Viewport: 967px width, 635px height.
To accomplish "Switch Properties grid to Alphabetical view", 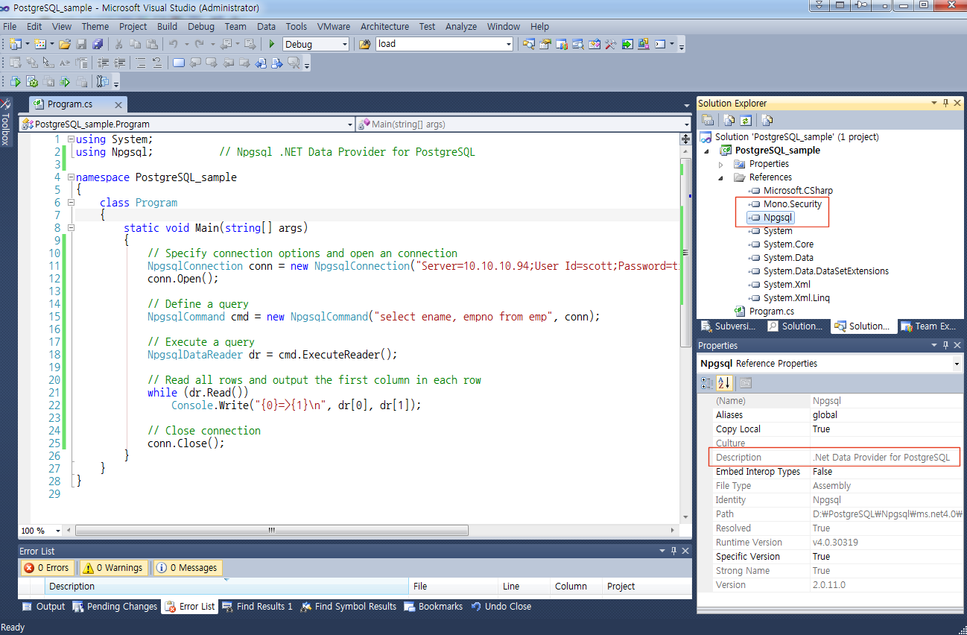I will pyautogui.click(x=723, y=383).
